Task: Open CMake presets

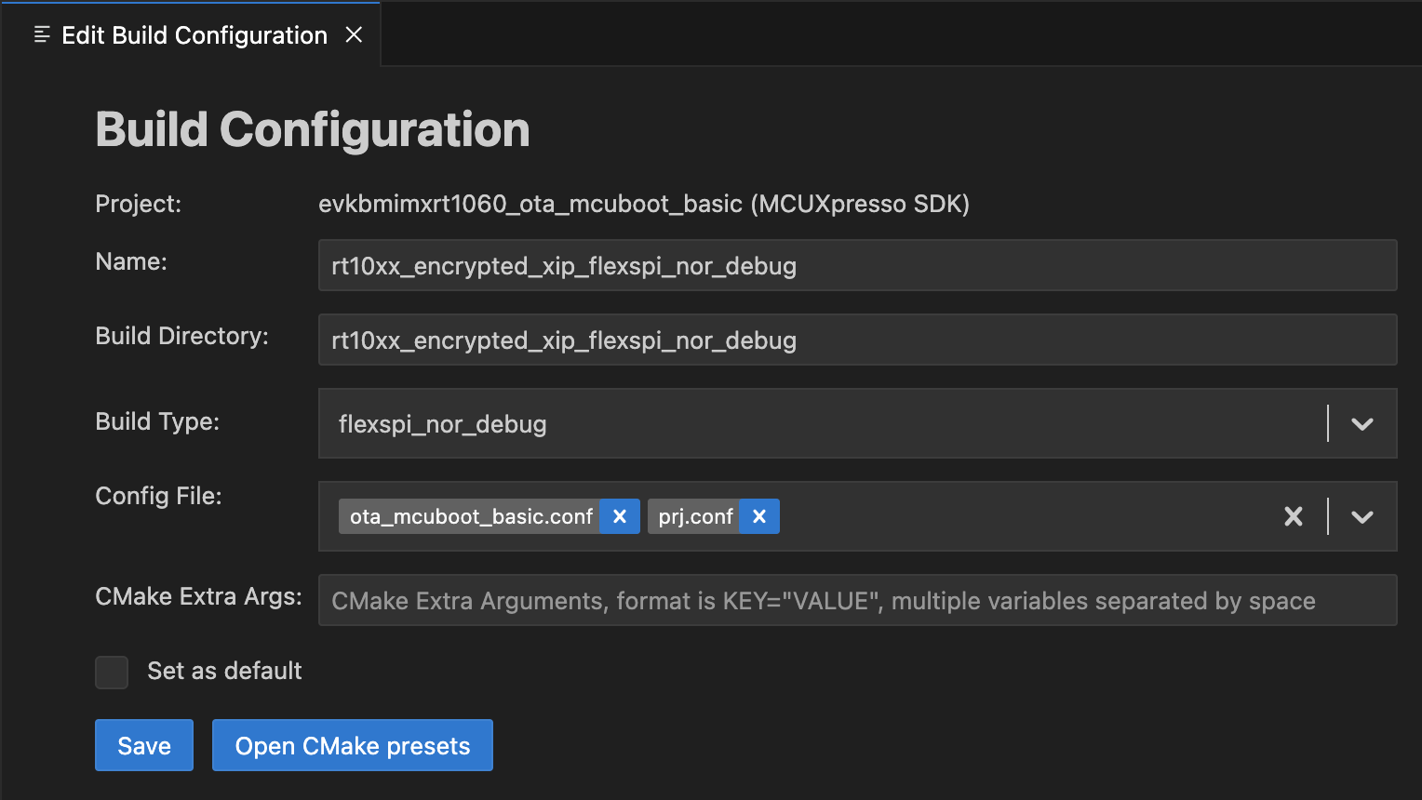Action: [352, 745]
